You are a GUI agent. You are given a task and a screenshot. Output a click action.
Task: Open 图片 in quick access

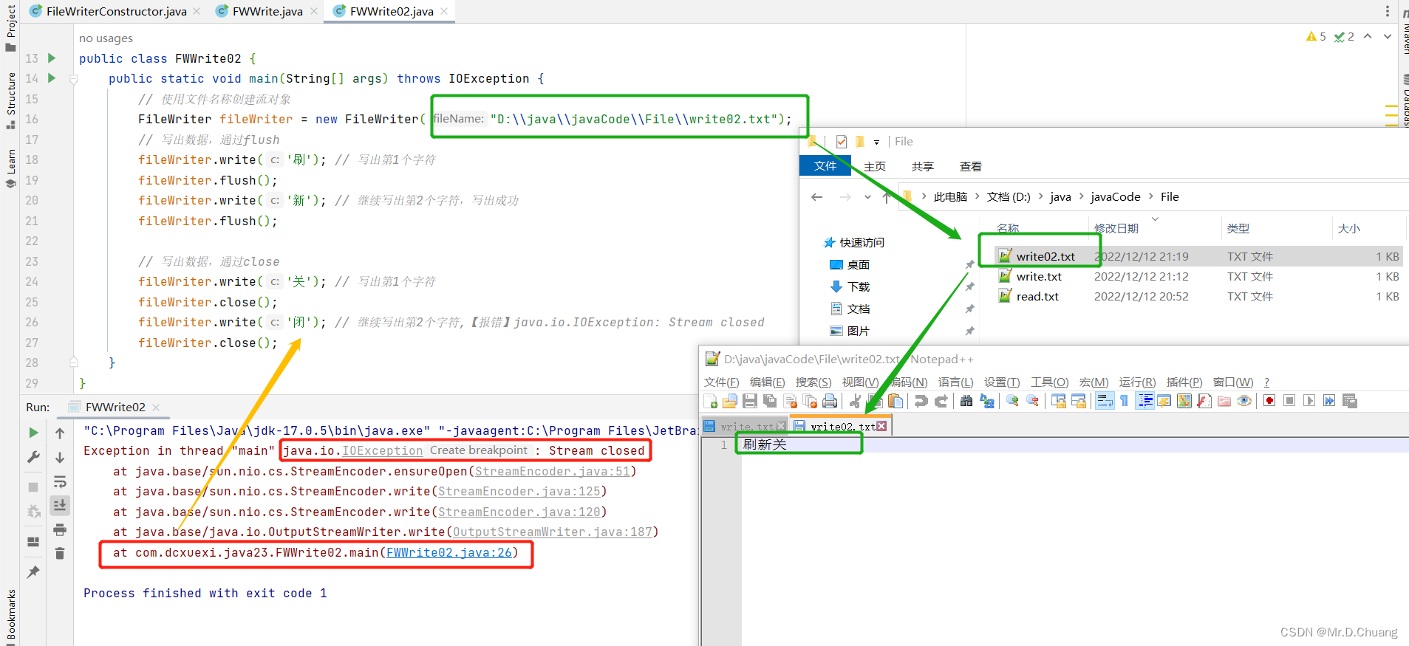(858, 331)
